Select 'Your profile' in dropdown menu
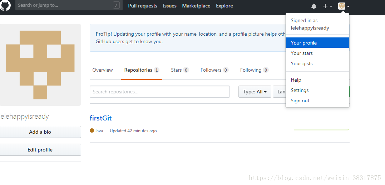The image size is (385, 185). coord(317,43)
